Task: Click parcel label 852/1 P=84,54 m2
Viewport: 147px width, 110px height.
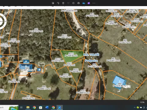Action: 69,64
